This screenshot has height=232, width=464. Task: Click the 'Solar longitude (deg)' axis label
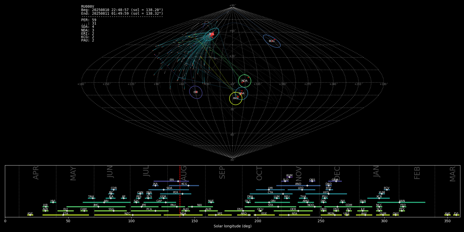[x=233, y=226]
